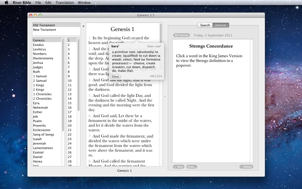
Task: Click the disclosure triangle beside testament list
Action: coord(83,26)
